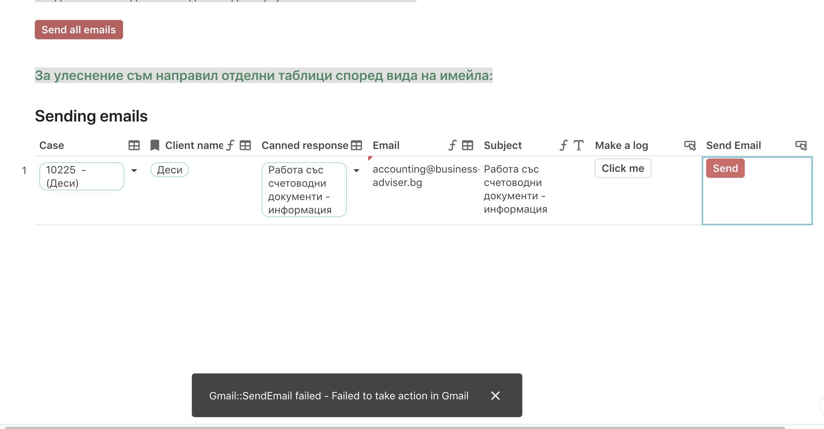Click the red Send button in row 1
This screenshot has width=824, height=429.
tap(725, 168)
